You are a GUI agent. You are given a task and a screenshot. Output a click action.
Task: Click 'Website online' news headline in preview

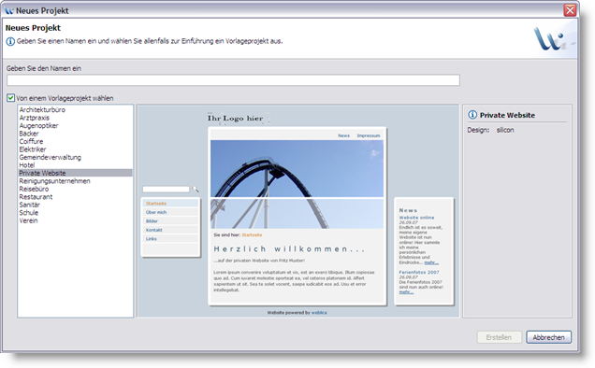pyautogui.click(x=416, y=218)
